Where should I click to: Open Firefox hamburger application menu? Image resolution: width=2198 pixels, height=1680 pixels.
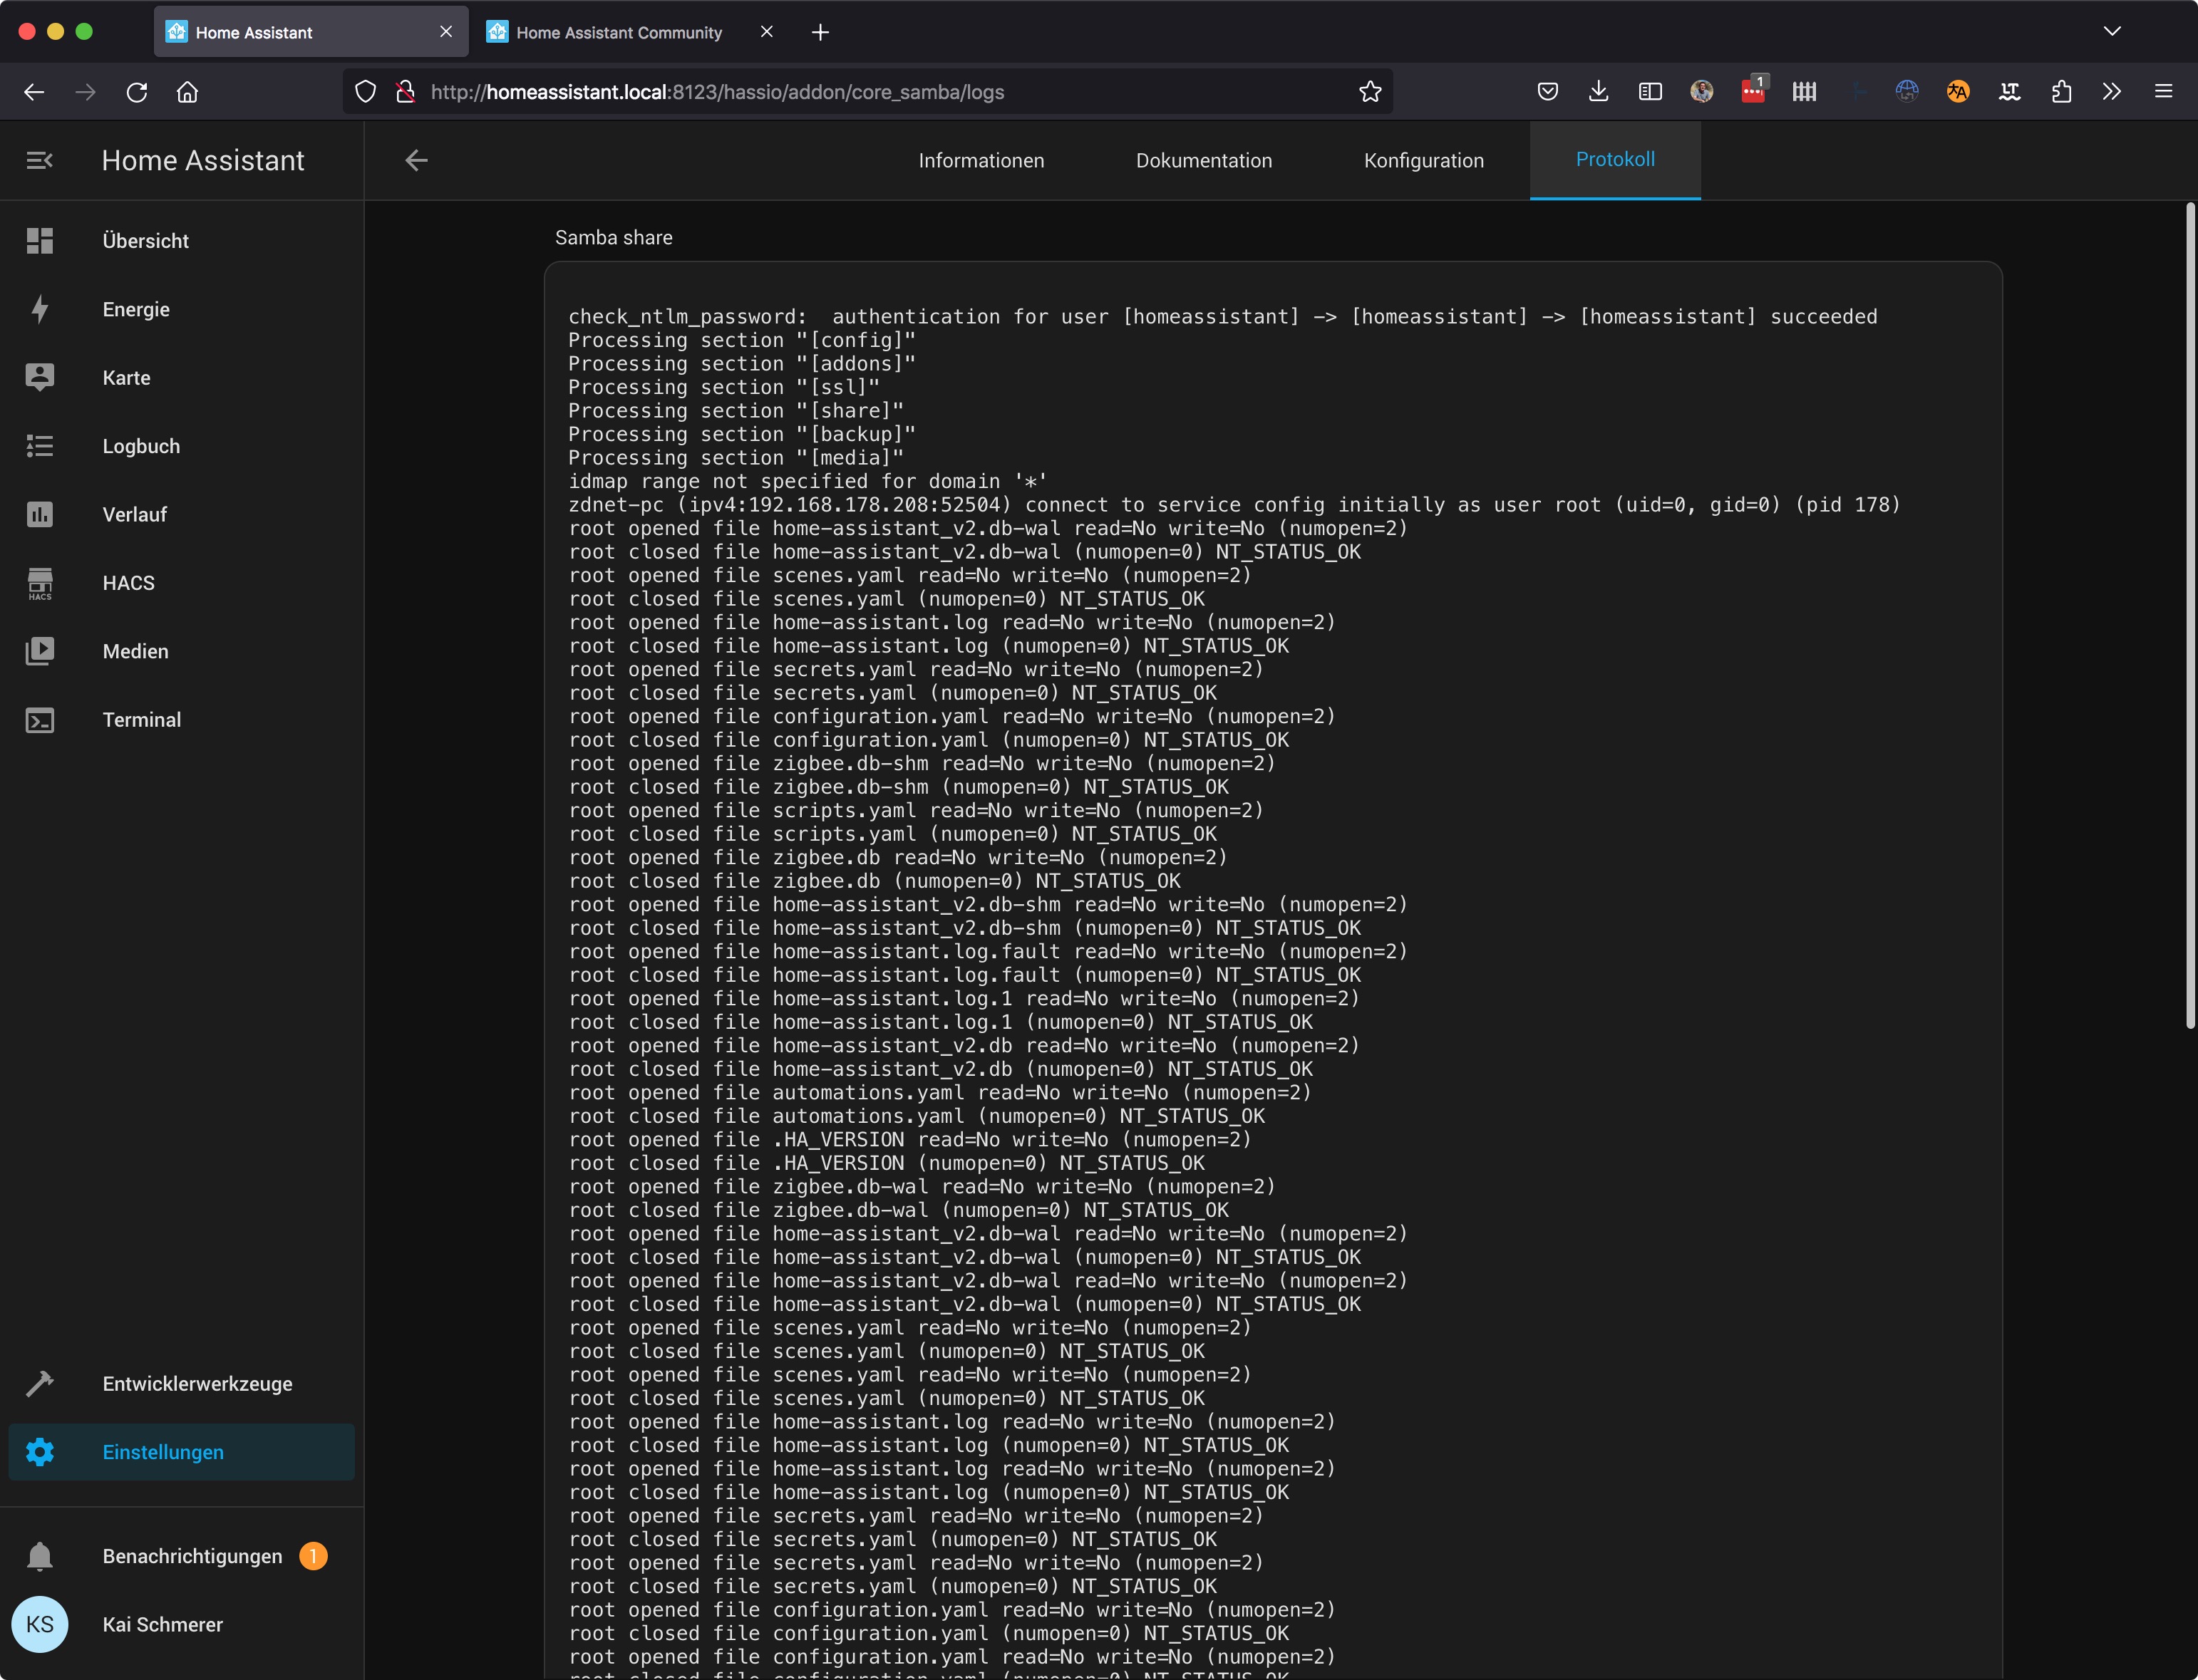point(2163,92)
